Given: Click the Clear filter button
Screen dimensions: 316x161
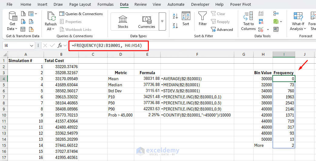Looking at the screenshot, I should [x=218, y=14].
